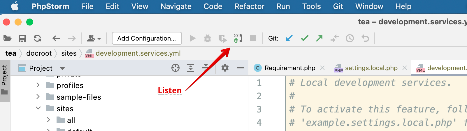This screenshot has width=467, height=131.
Task: Navigate forward with the right arrow
Action: [x=72, y=38]
